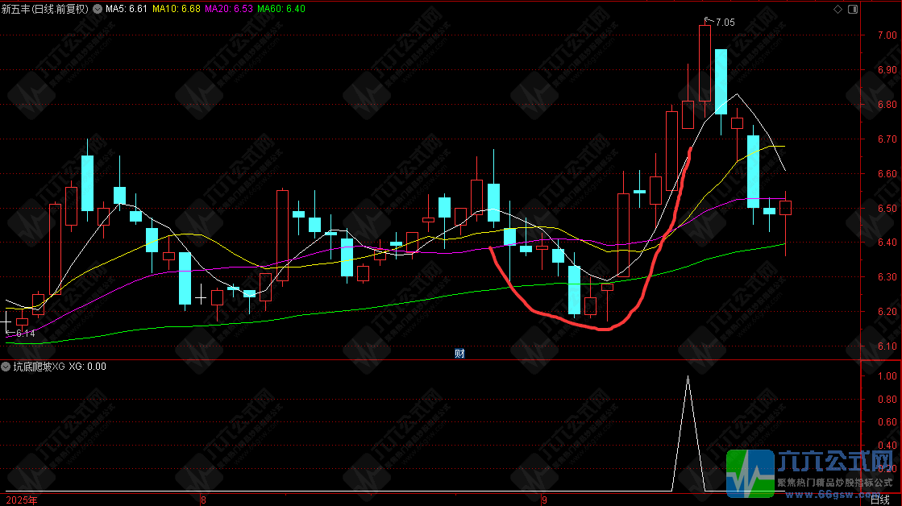Screen dimensions: 902x506
Task: Click the 财 financial event marker
Action: 459,354
